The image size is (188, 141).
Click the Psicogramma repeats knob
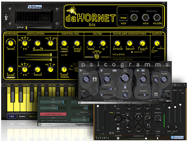click(x=107, y=79)
